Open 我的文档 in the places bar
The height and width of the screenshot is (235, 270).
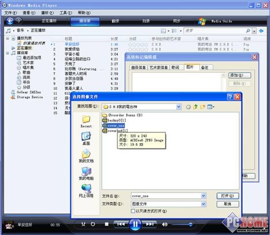pyautogui.click(x=86, y=156)
